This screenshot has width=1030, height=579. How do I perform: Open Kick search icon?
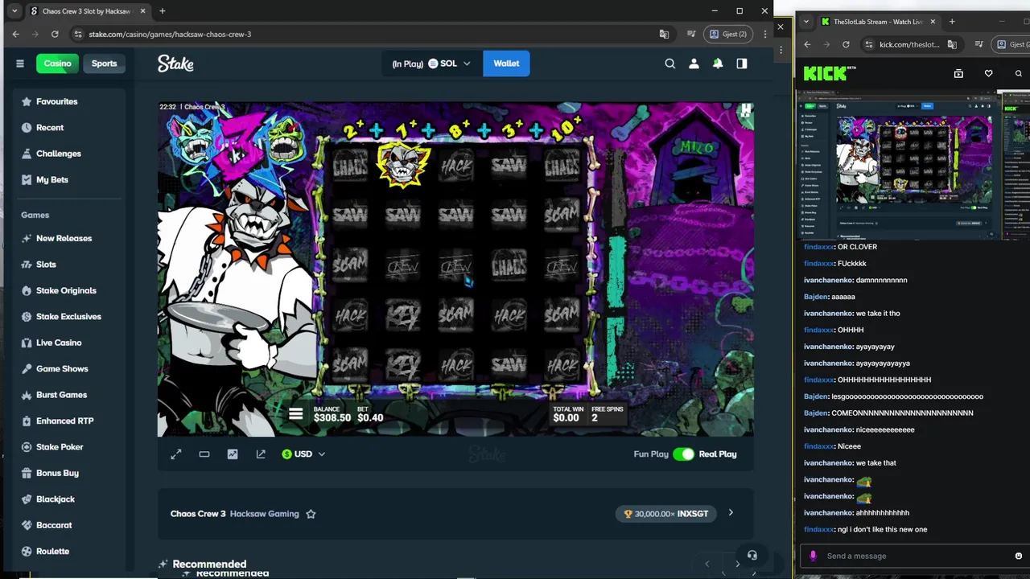1018,73
